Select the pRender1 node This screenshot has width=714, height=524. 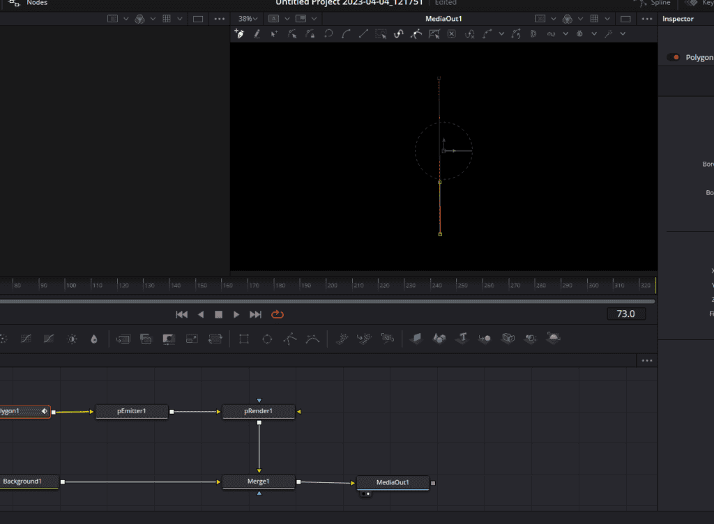pos(259,411)
